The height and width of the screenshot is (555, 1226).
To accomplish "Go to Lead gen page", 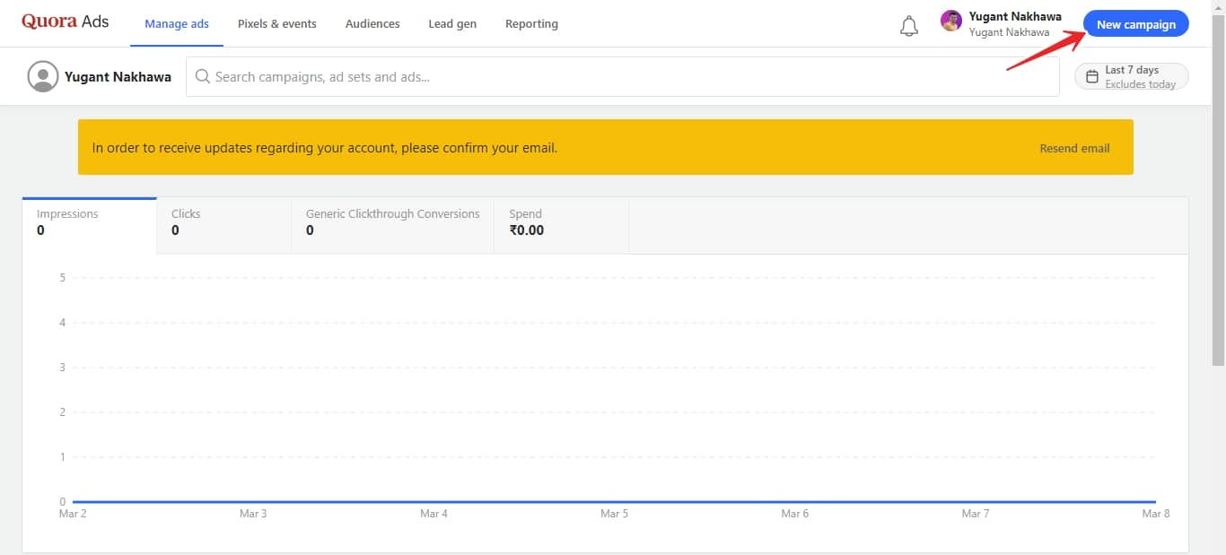I will click(452, 24).
